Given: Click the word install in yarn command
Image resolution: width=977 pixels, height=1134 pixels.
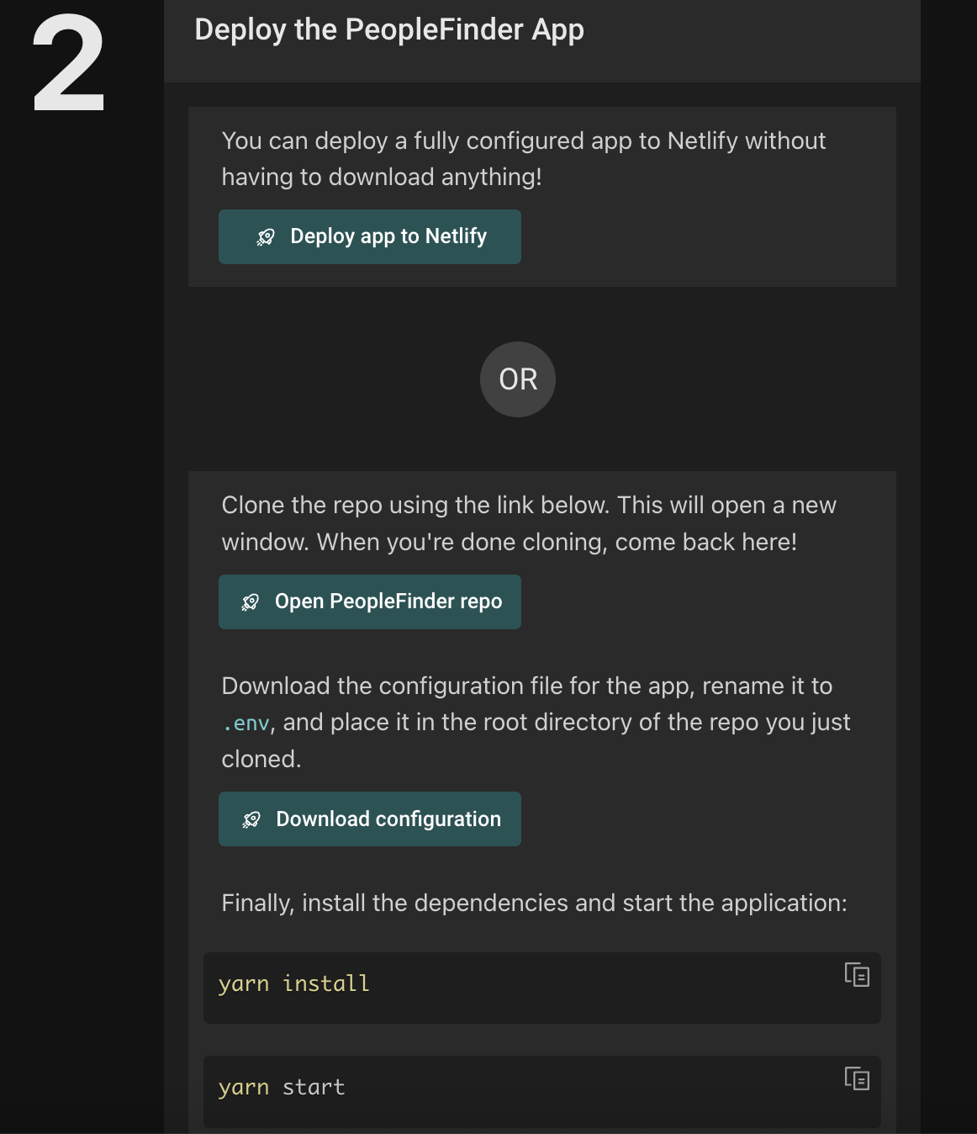Looking at the screenshot, I should click(326, 983).
